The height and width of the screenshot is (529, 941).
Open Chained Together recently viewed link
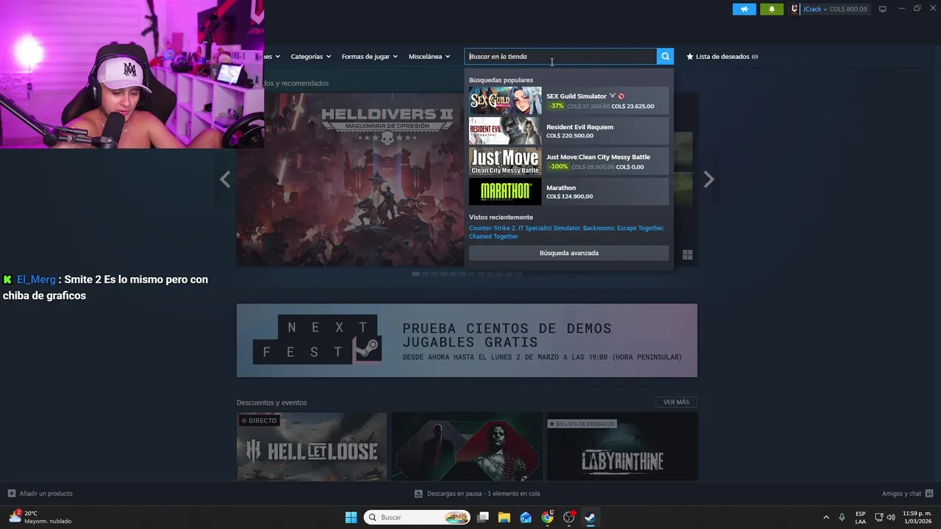coord(493,237)
